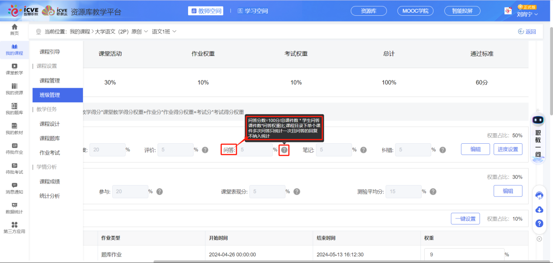Open 首页 from the left sidebar
Image resolution: width=553 pixels, height=263 pixels.
14,29
